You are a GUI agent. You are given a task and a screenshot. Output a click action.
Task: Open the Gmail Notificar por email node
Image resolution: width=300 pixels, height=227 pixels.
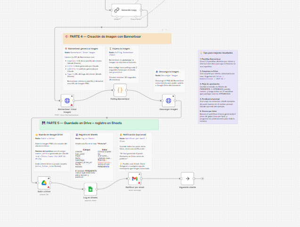click(x=135, y=179)
